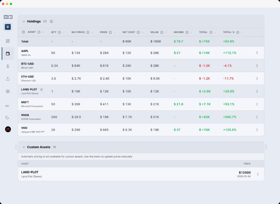This screenshot has width=280, height=204.
Task: Open the NVDA row three-dot menu
Action: click(x=257, y=117)
